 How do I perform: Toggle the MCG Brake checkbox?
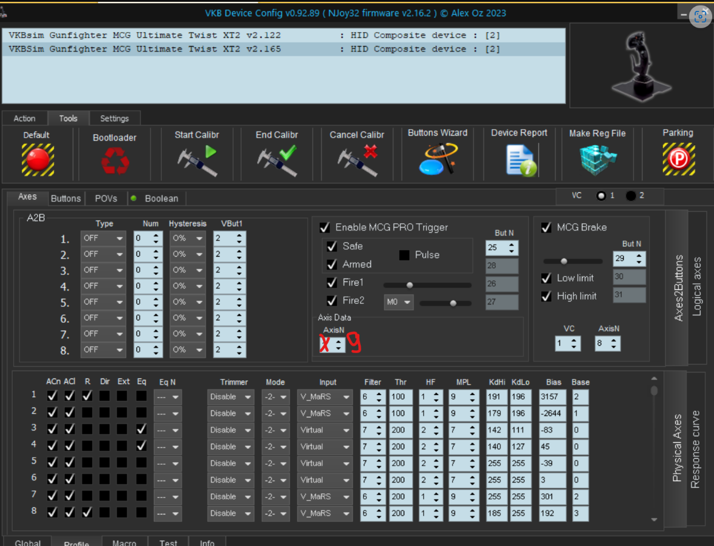547,227
